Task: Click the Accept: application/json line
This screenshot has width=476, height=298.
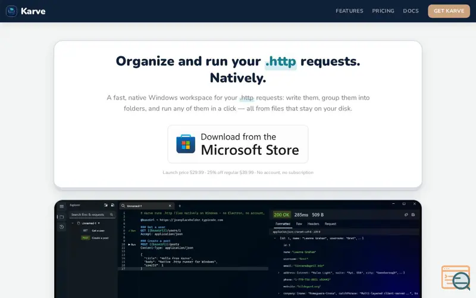Action: point(161,234)
